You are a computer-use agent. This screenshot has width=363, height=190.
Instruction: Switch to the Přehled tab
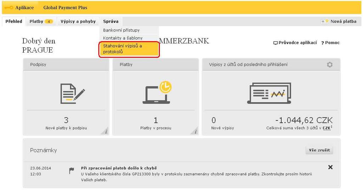point(14,21)
